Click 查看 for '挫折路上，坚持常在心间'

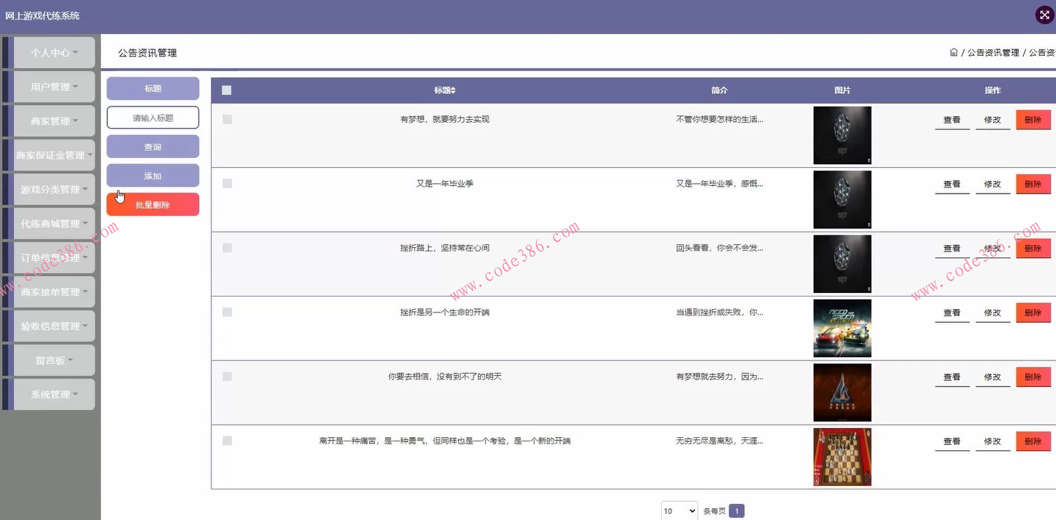click(952, 249)
